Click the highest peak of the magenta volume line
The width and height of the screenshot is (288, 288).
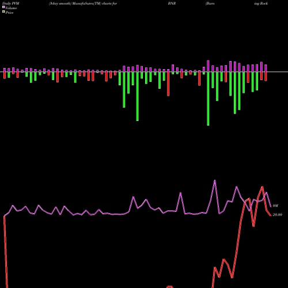215,180
